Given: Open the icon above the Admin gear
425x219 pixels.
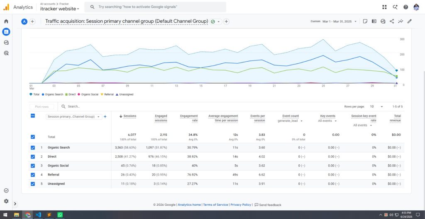Looking at the screenshot, I should [x=6, y=190].
